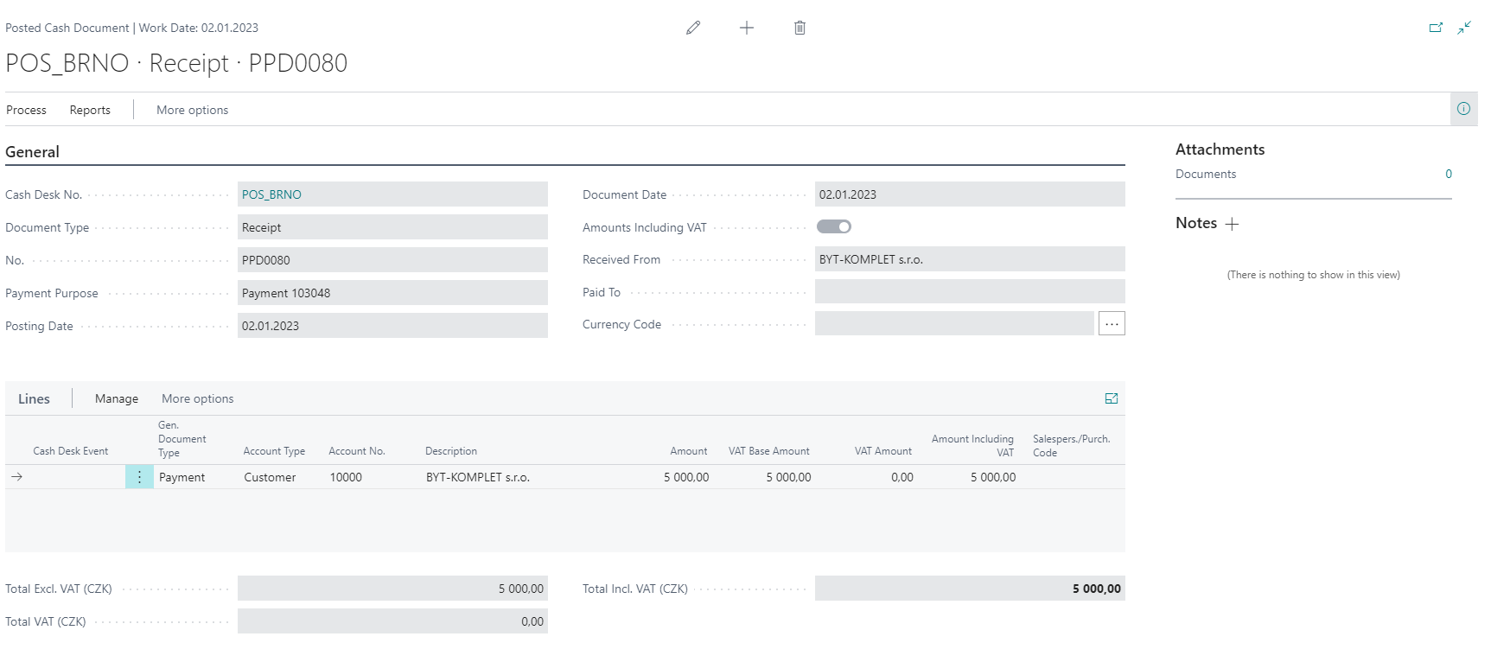Select the Lines tab label
The height and width of the screenshot is (662, 1510).
coord(34,398)
